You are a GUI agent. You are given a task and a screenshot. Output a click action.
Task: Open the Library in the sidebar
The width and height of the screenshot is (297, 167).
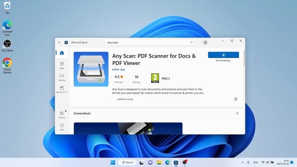(62, 115)
